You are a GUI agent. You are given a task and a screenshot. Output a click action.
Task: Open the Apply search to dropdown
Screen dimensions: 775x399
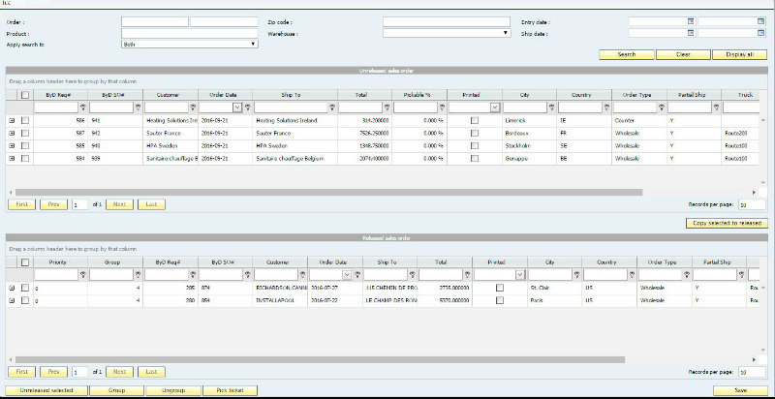190,44
